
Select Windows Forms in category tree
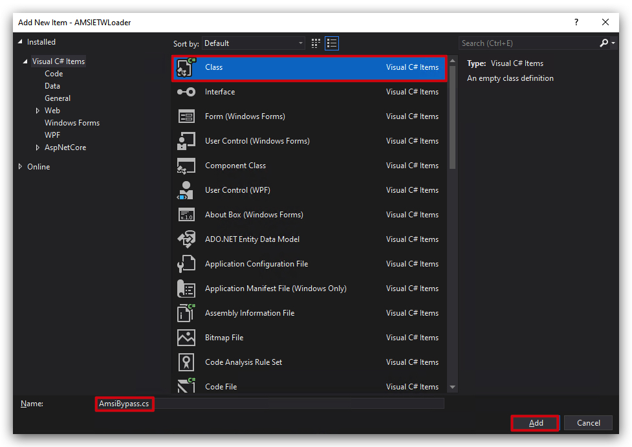[72, 123]
